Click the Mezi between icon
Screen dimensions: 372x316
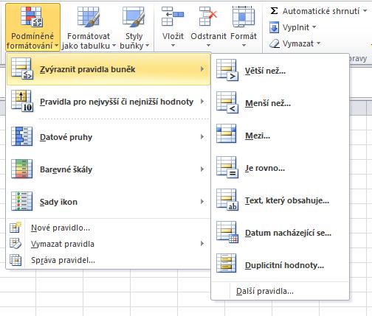tap(226, 134)
